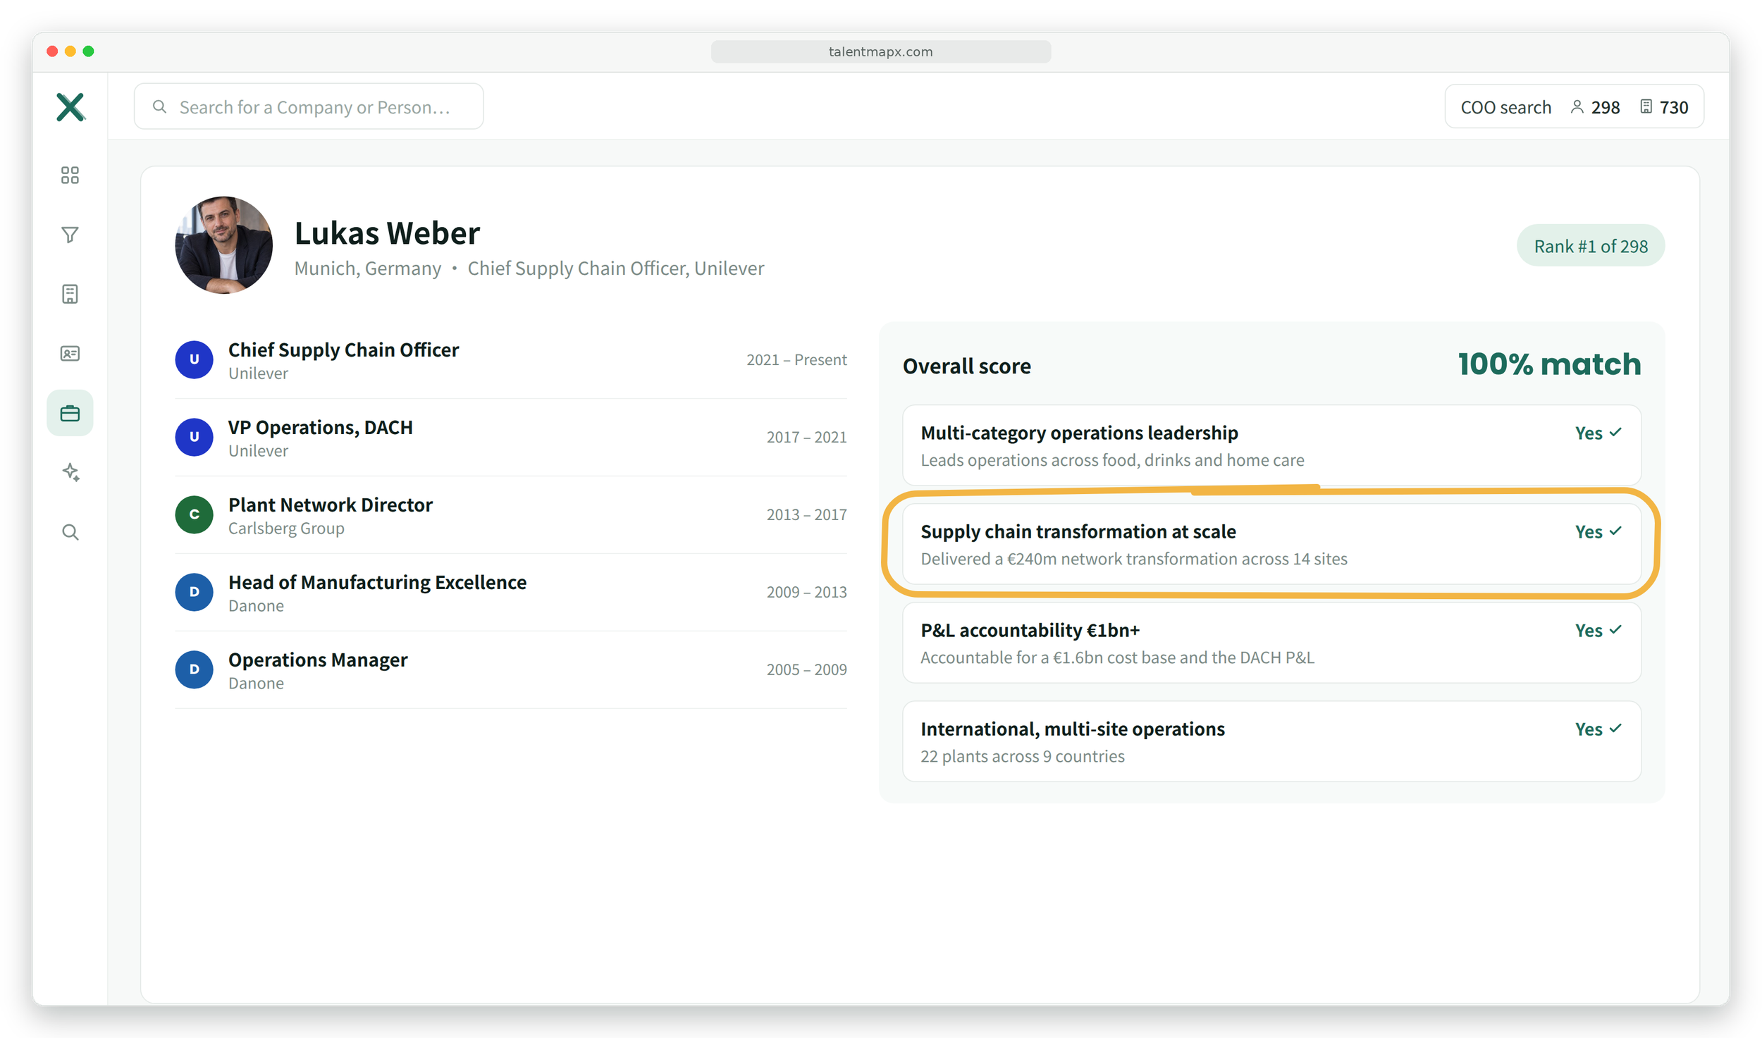The height and width of the screenshot is (1038, 1762).
Task: Click the building count icon beside 730
Action: pyautogui.click(x=1646, y=107)
